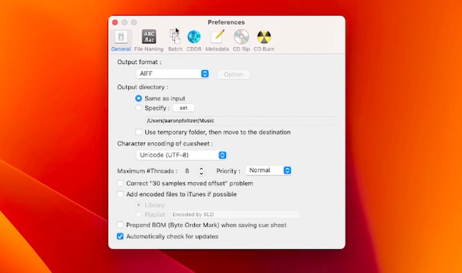
Task: Click Character encoding of cuesheet label
Action: click(165, 144)
